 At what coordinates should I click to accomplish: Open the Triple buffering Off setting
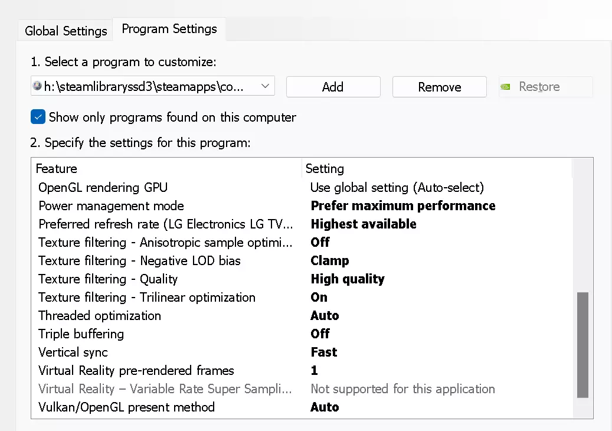click(320, 334)
